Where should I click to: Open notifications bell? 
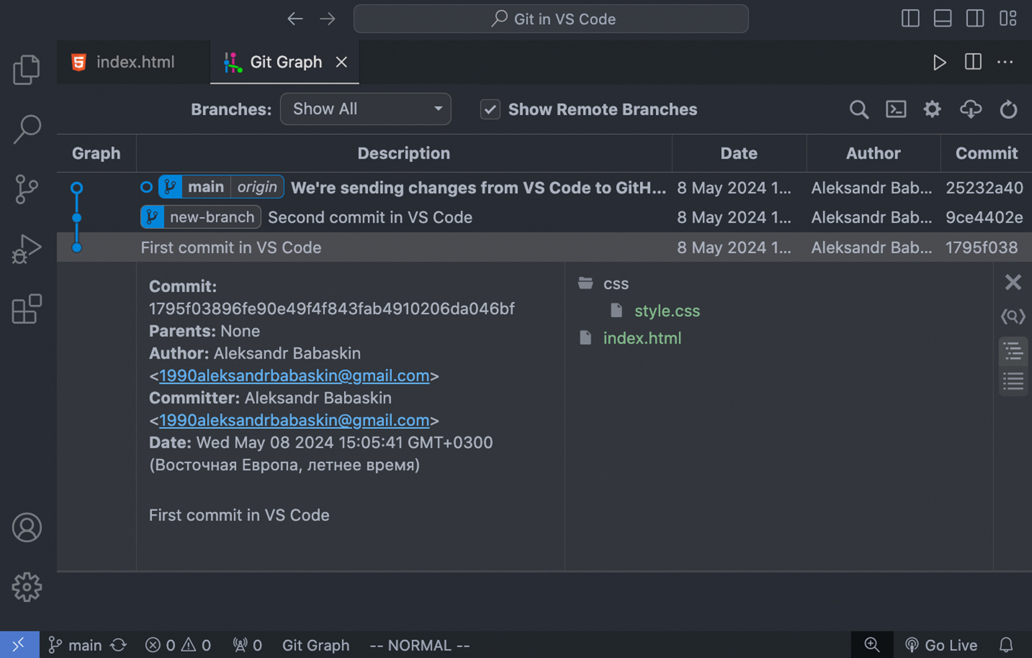coord(1006,645)
